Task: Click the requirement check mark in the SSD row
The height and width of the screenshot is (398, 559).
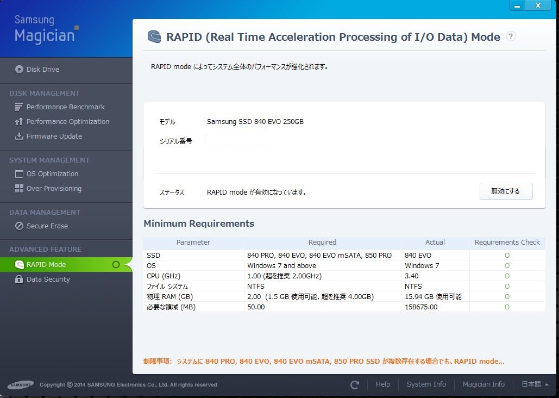Action: pyautogui.click(x=507, y=255)
